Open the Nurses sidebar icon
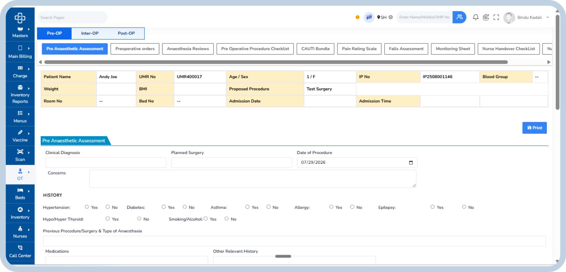This screenshot has height=272, width=566. (x=20, y=229)
